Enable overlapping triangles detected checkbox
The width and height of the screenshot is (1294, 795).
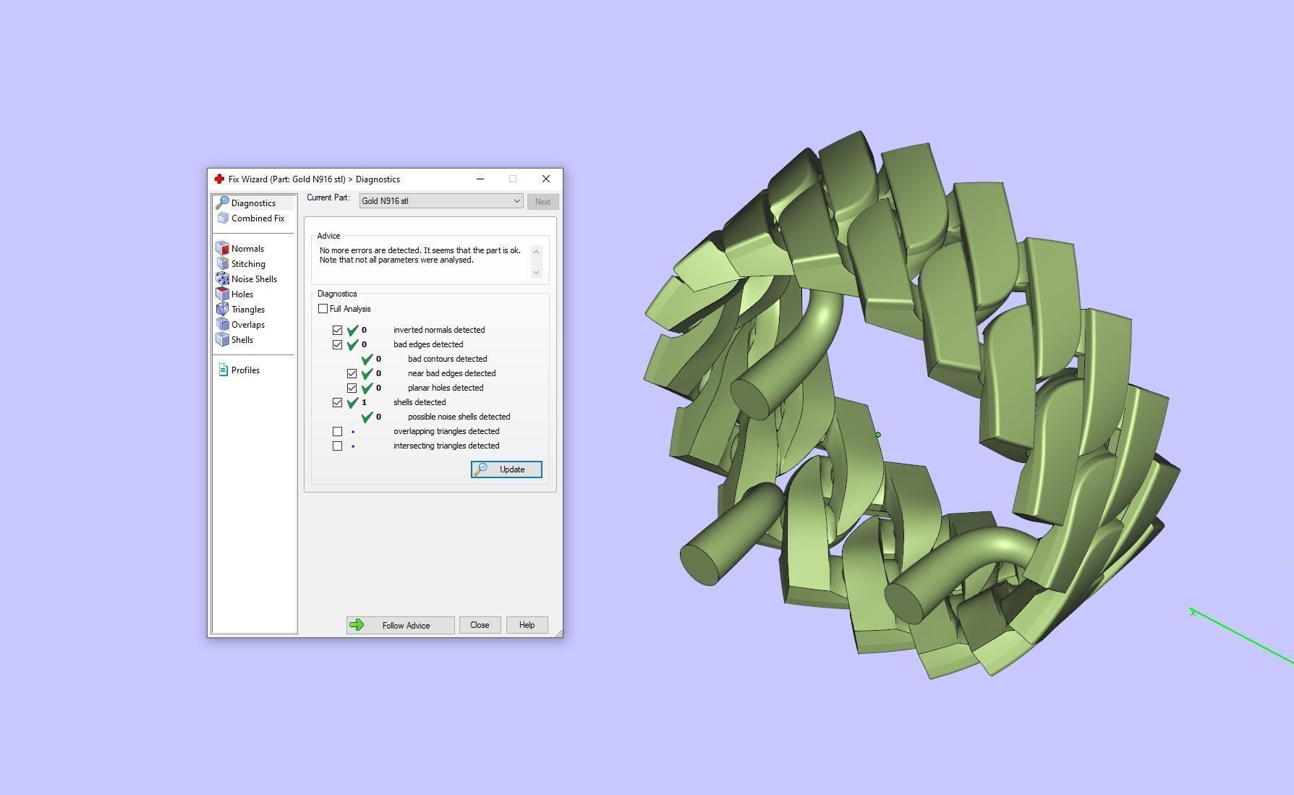pyautogui.click(x=338, y=431)
